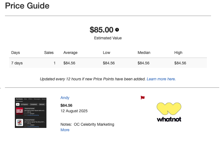222x148 pixels.
Task: Click the Days column header
Action: [x=16, y=53]
